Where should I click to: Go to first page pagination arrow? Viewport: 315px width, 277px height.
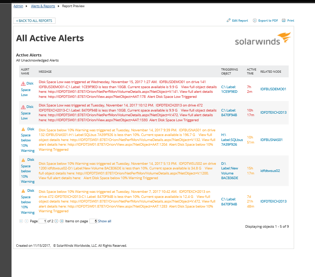tap(21, 221)
